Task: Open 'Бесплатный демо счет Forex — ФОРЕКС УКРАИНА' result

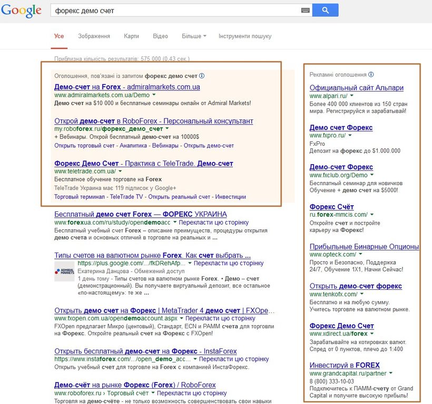Action: click(x=141, y=214)
